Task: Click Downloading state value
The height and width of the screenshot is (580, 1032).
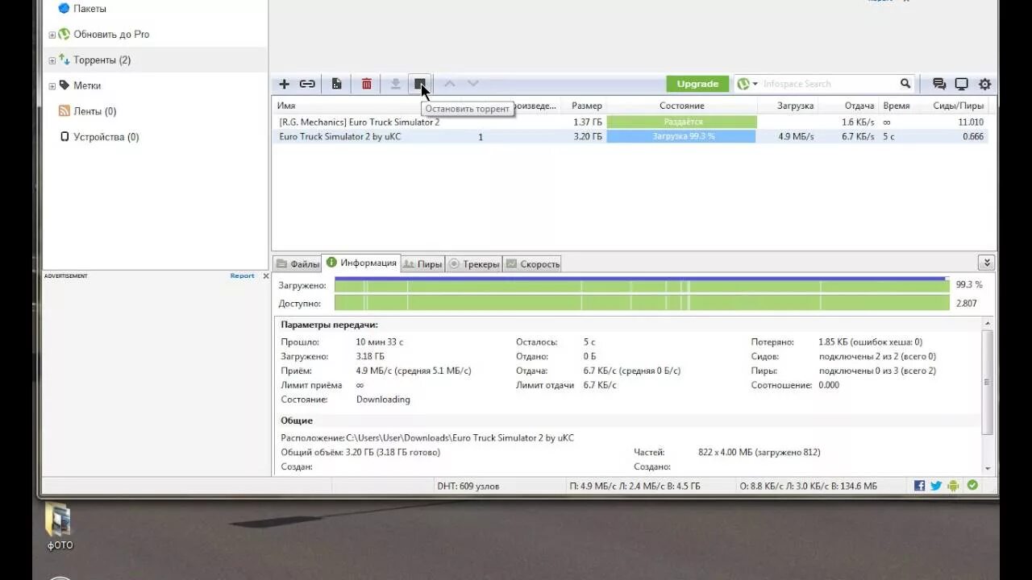Action: coord(383,400)
